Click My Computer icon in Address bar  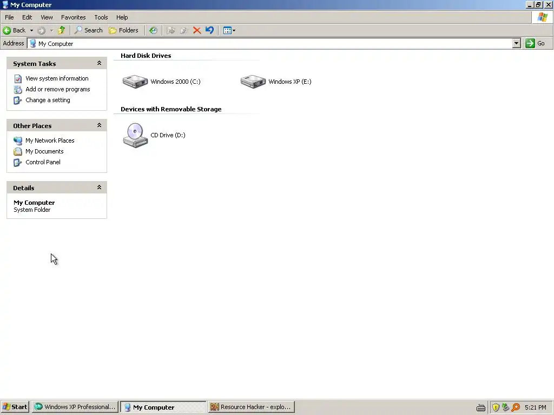(x=33, y=43)
